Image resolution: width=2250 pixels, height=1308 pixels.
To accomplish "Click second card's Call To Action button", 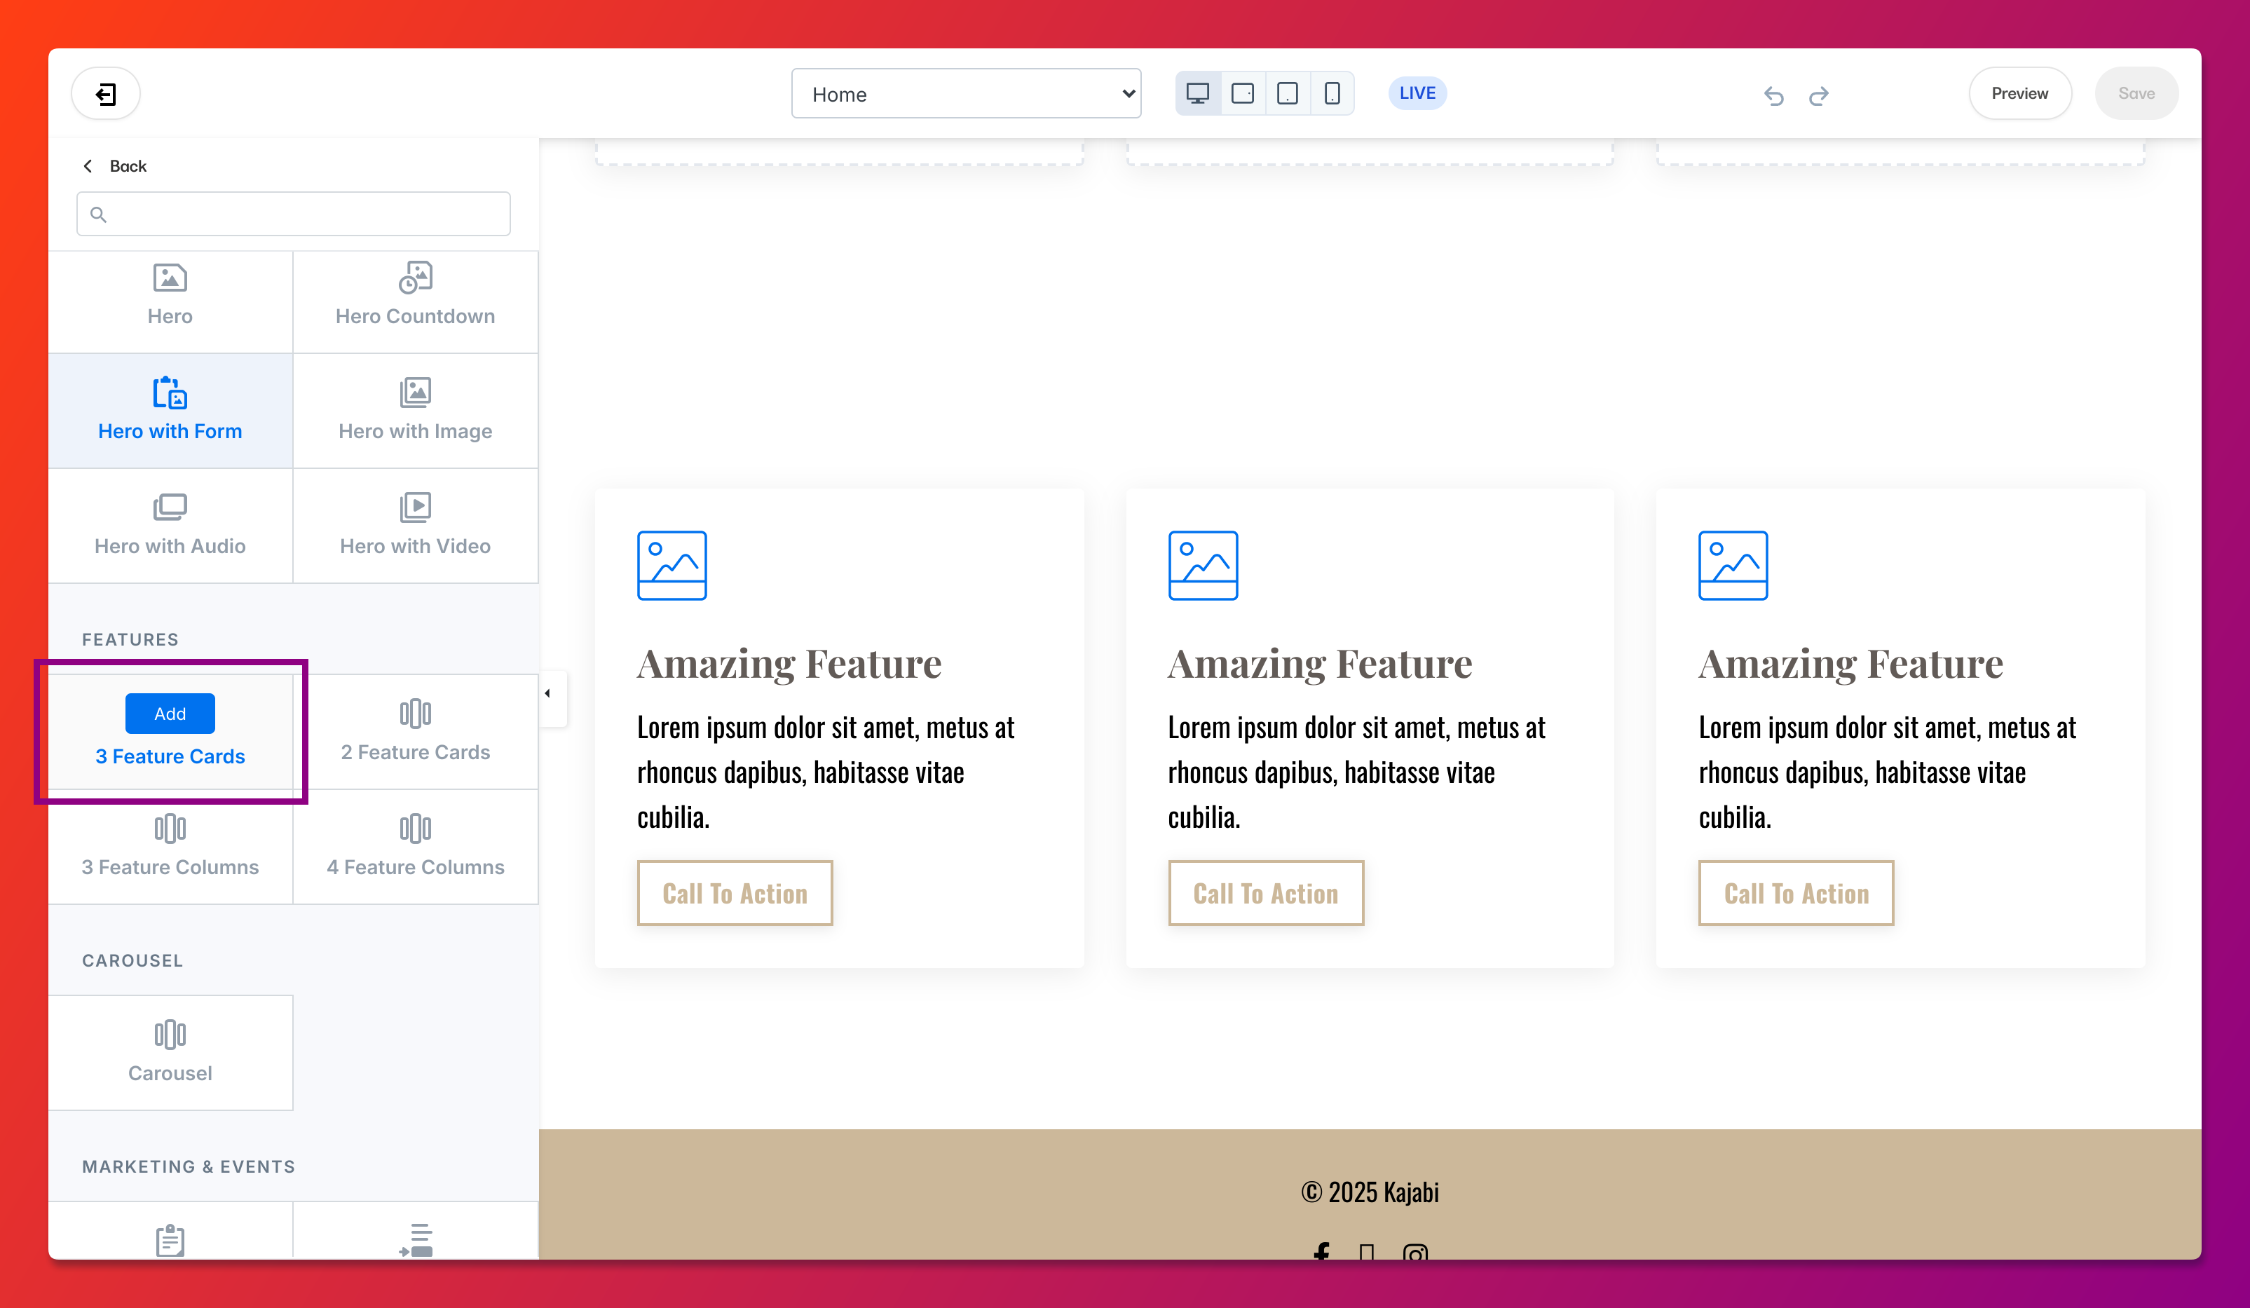I will click(x=1265, y=893).
